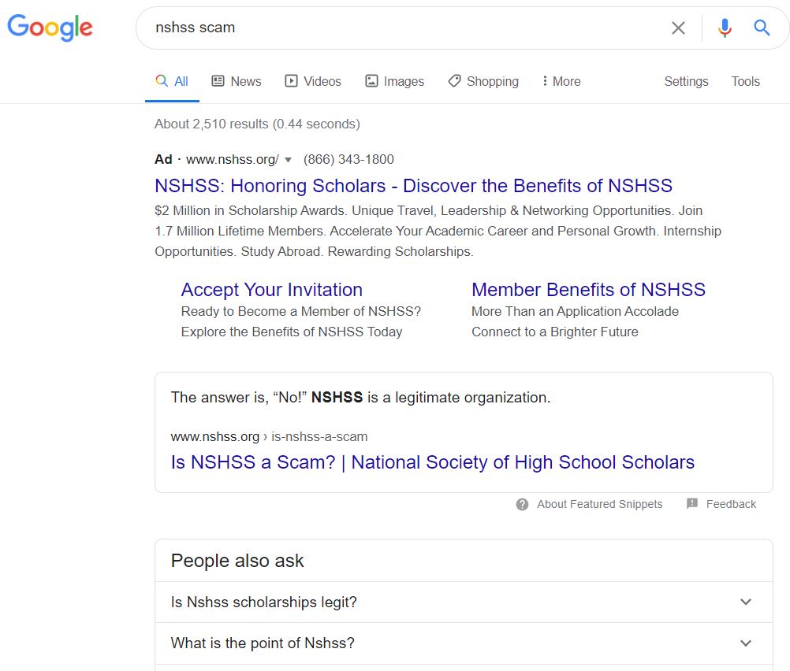Click 'Explore the Benefits of NSHSS Today' text
Screen dimensions: 790x671
click(x=292, y=332)
